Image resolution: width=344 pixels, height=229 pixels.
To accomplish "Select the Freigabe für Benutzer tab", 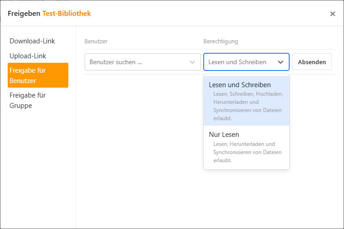I will coord(38,75).
